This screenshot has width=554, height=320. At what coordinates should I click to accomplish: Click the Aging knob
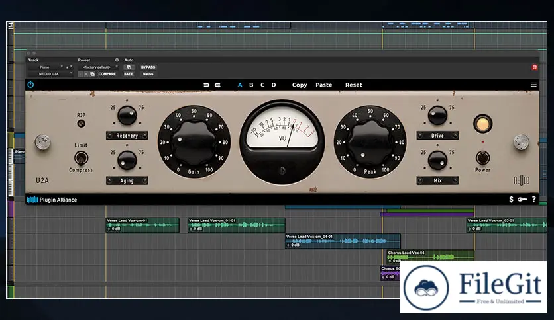click(x=127, y=161)
